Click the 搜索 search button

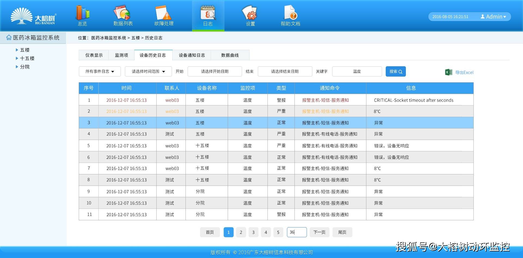pyautogui.click(x=396, y=71)
